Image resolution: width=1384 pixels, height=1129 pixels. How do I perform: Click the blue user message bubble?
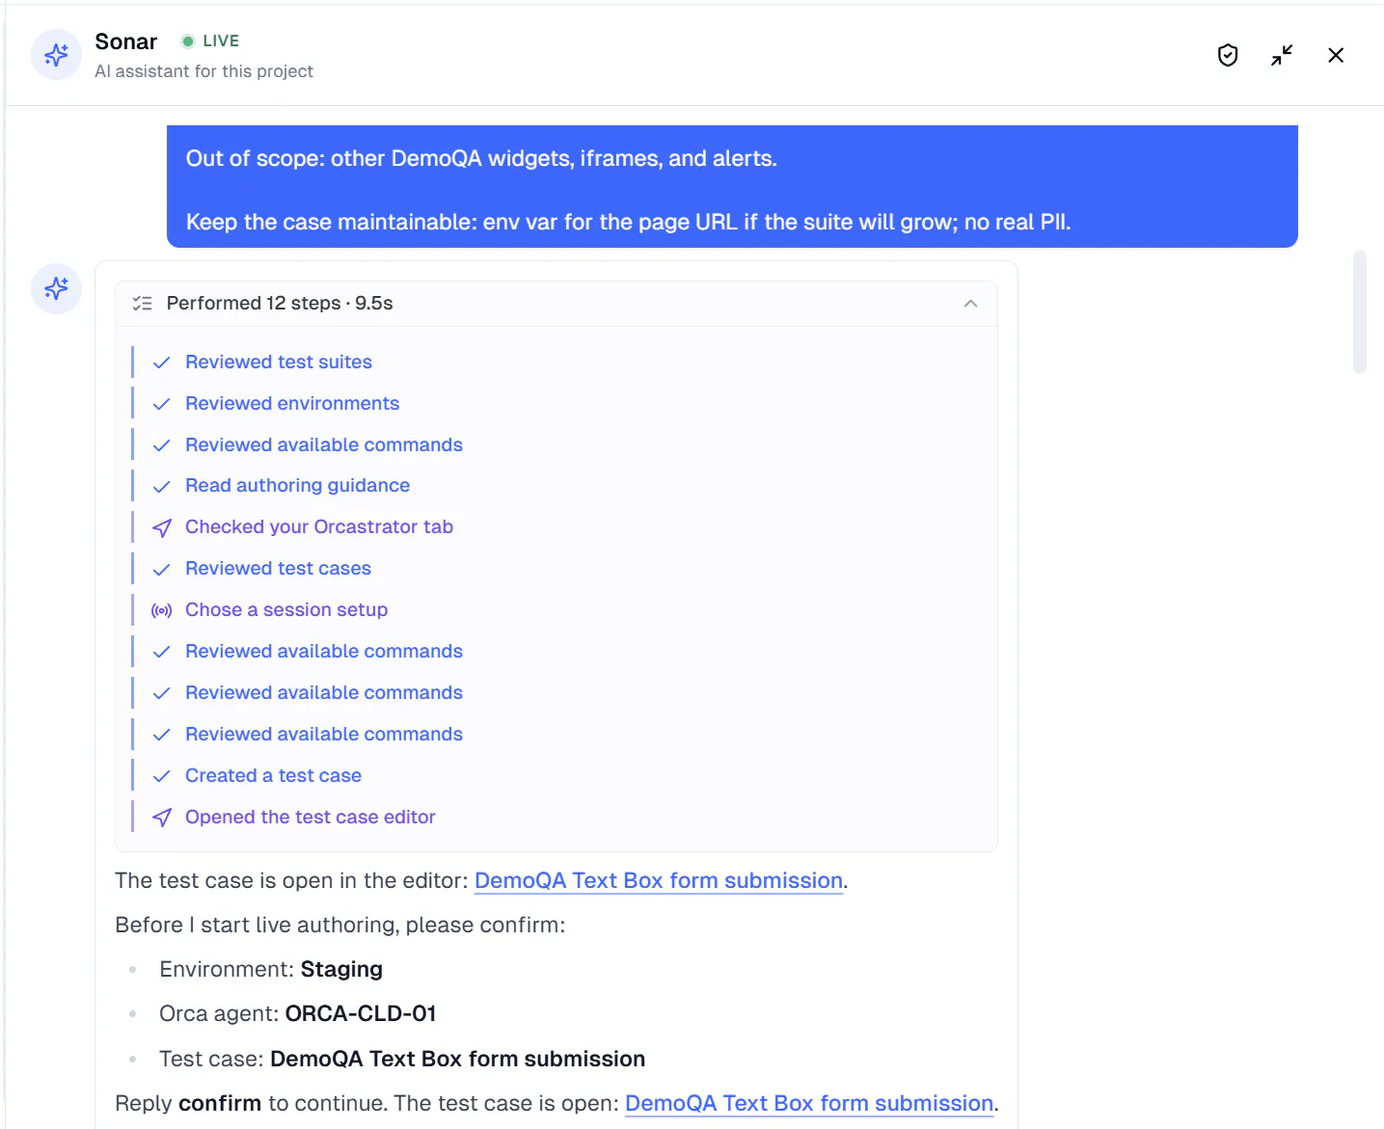point(732,186)
